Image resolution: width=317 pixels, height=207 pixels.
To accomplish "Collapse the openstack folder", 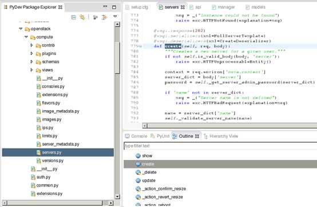I will click(x=21, y=29).
